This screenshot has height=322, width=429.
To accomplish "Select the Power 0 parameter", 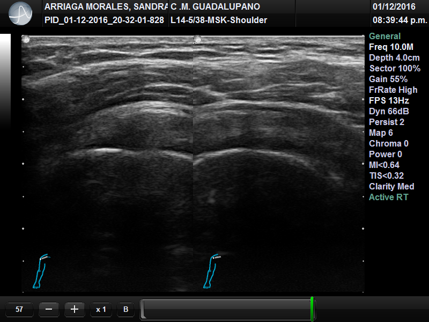I will [386, 154].
